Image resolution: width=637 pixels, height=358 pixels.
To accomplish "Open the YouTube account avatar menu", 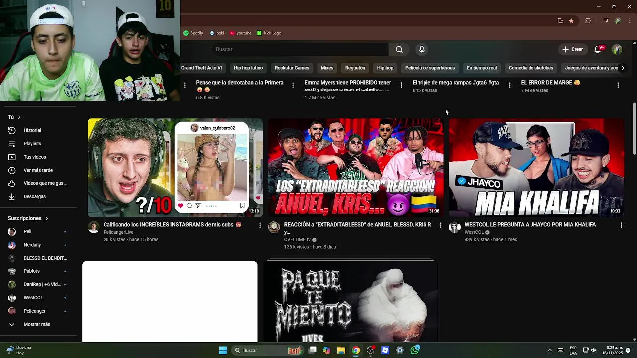I will click(617, 49).
